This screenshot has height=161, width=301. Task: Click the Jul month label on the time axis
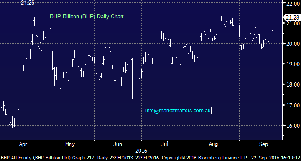[165, 144]
